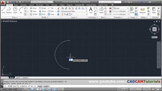Toggle Dynamic Input in status bar

[x=49, y=89]
